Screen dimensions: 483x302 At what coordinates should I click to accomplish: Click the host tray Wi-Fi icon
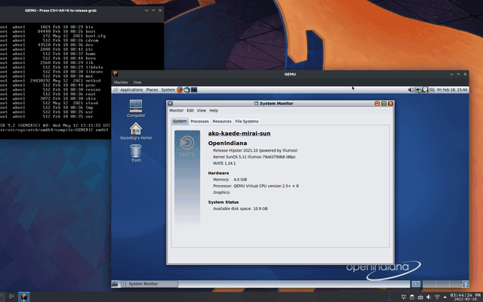pyautogui.click(x=437, y=297)
